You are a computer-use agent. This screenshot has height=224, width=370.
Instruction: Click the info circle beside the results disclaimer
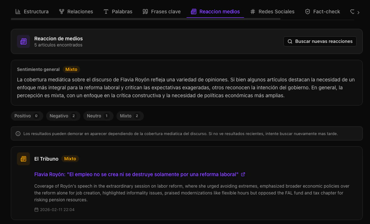click(18, 133)
